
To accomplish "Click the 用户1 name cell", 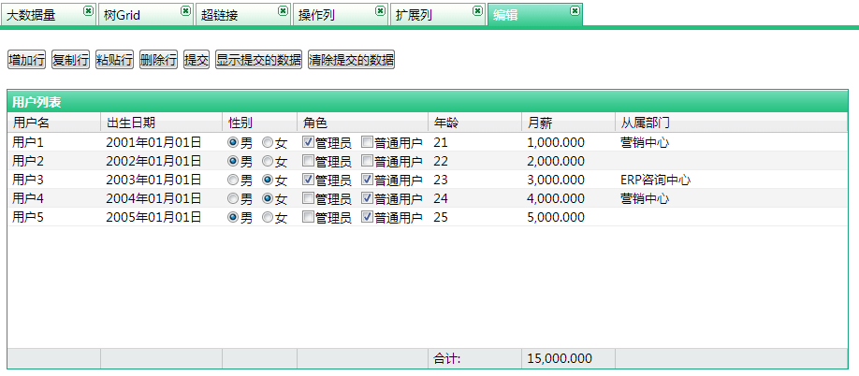I will pos(54,143).
